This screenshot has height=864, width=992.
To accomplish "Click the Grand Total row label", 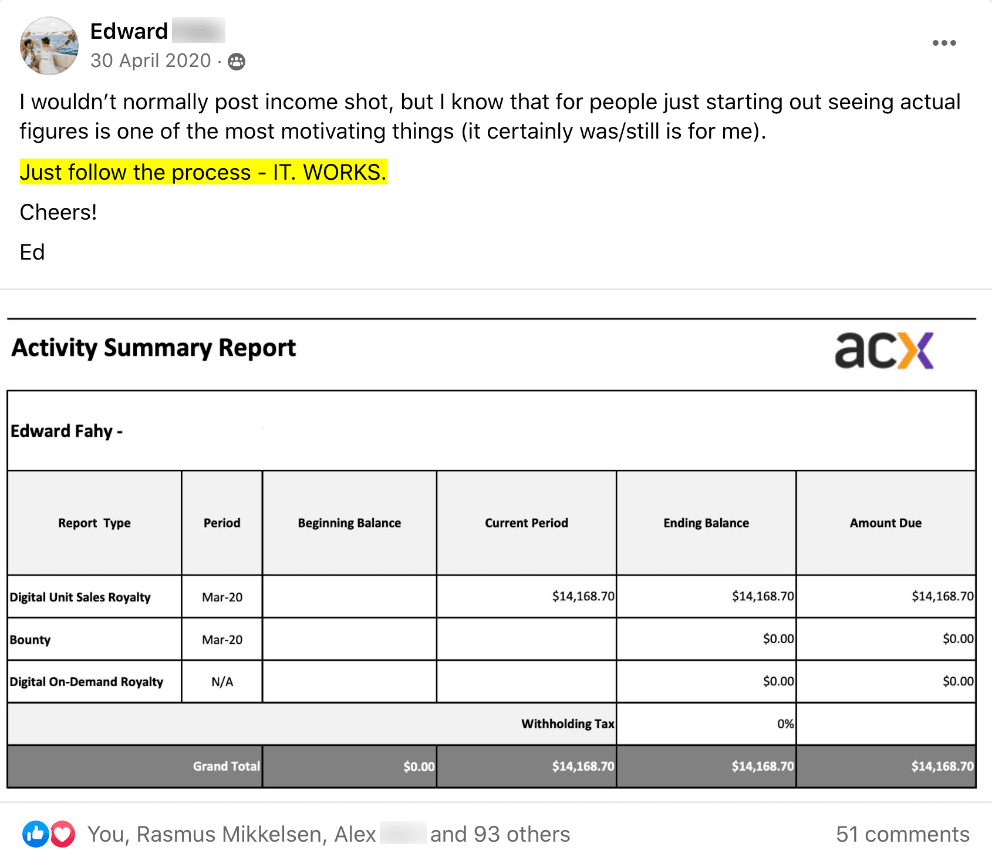I will tap(226, 766).
